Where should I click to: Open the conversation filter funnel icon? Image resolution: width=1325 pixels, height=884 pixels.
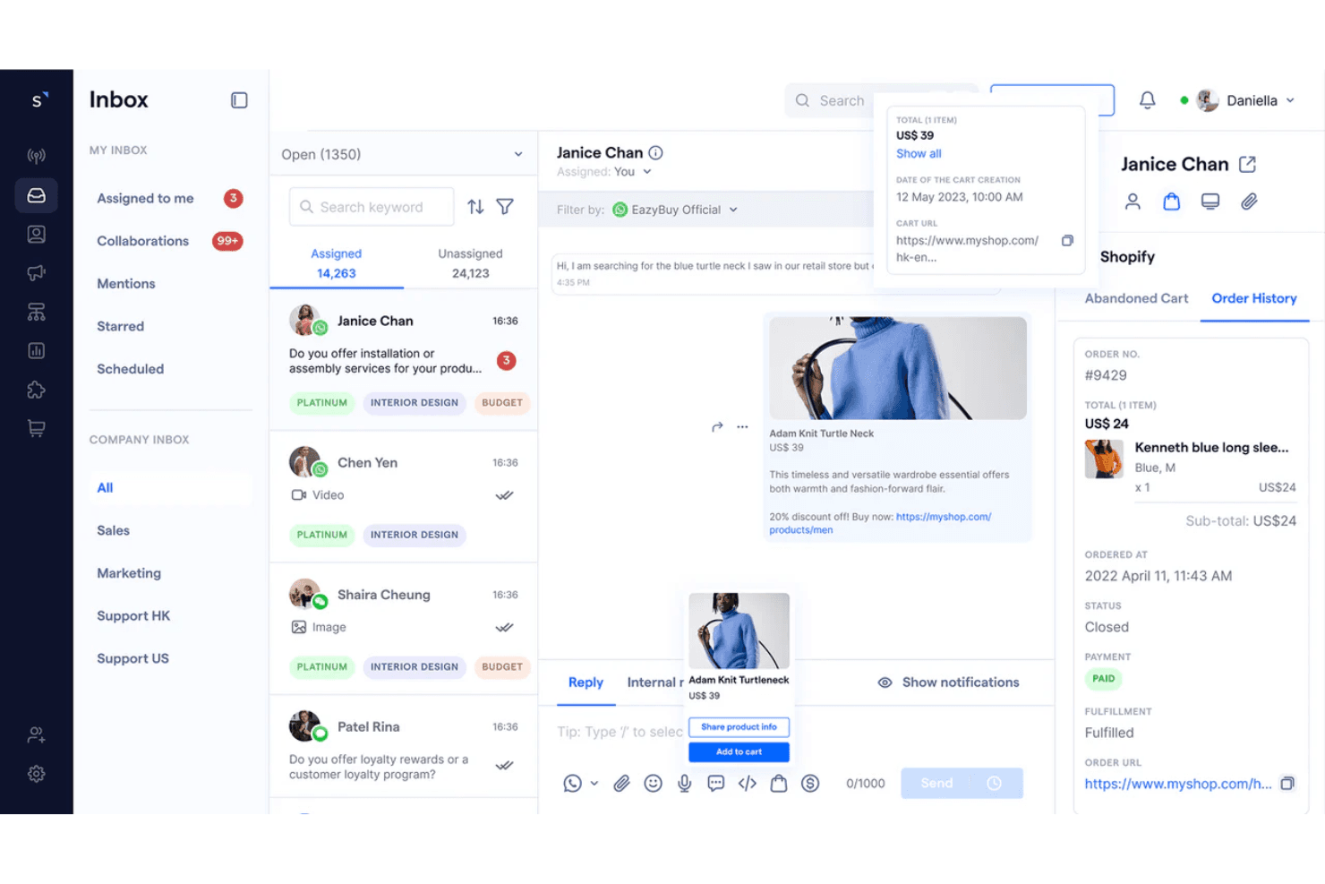[x=505, y=207]
